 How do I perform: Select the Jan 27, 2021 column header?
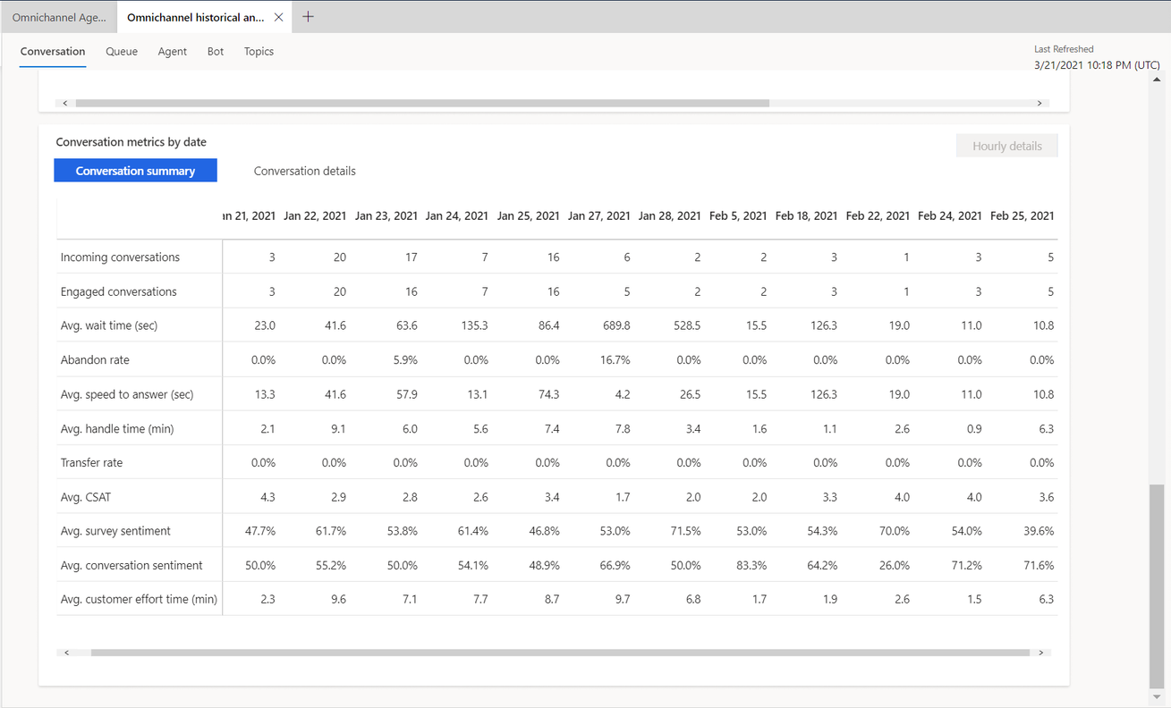(598, 215)
